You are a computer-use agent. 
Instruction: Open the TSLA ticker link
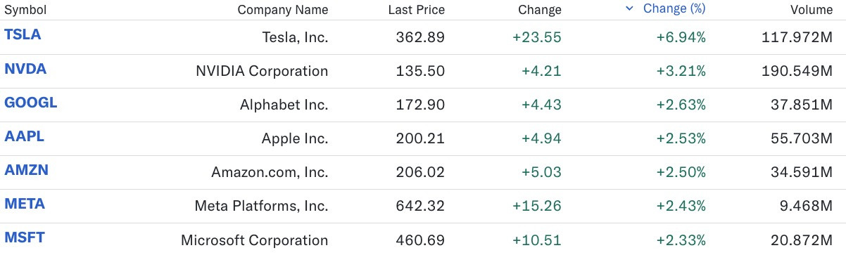(23, 35)
